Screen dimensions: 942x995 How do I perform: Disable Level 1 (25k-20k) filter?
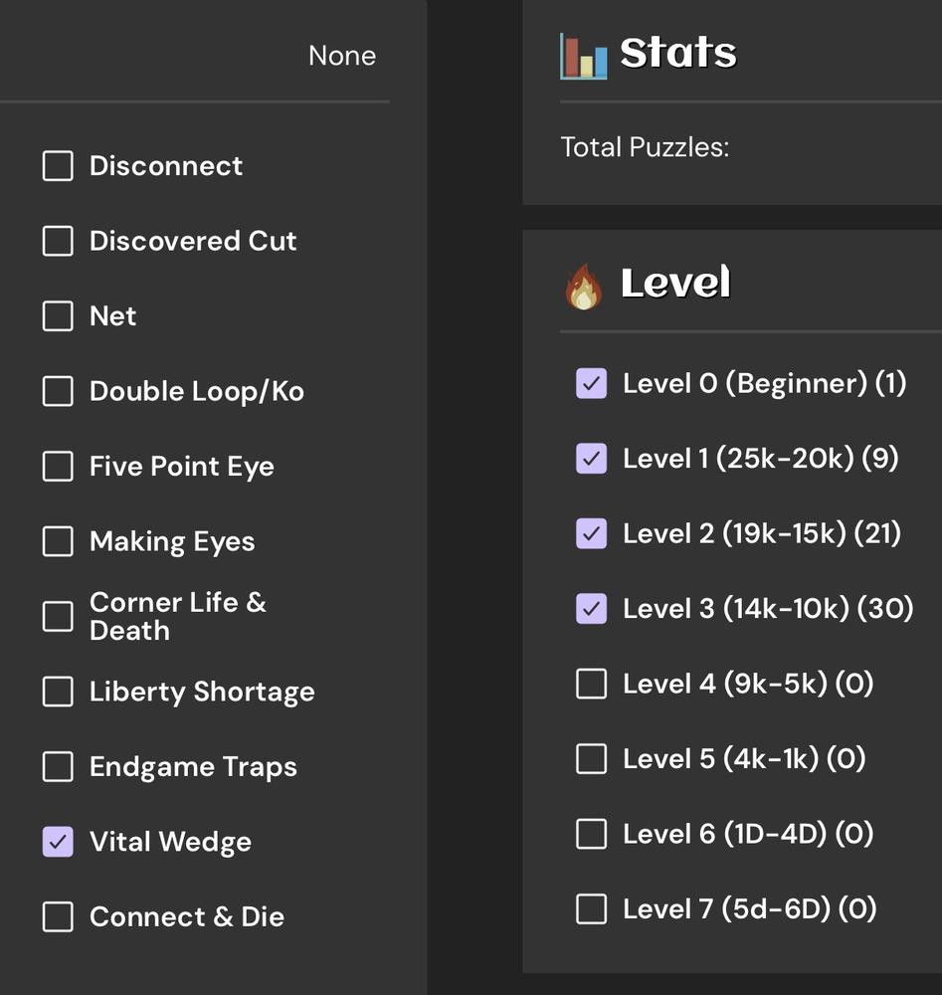tap(592, 458)
